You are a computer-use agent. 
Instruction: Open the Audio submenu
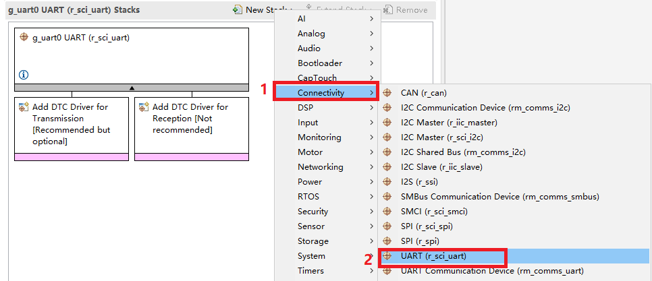click(327, 48)
